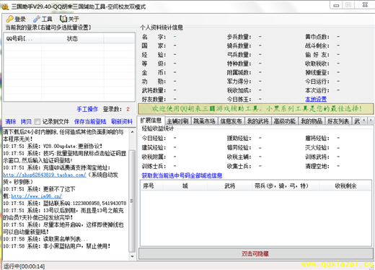Screen dimensions: 375x270
Task: Switch to the 我的物品 tab
Action: click(312, 121)
